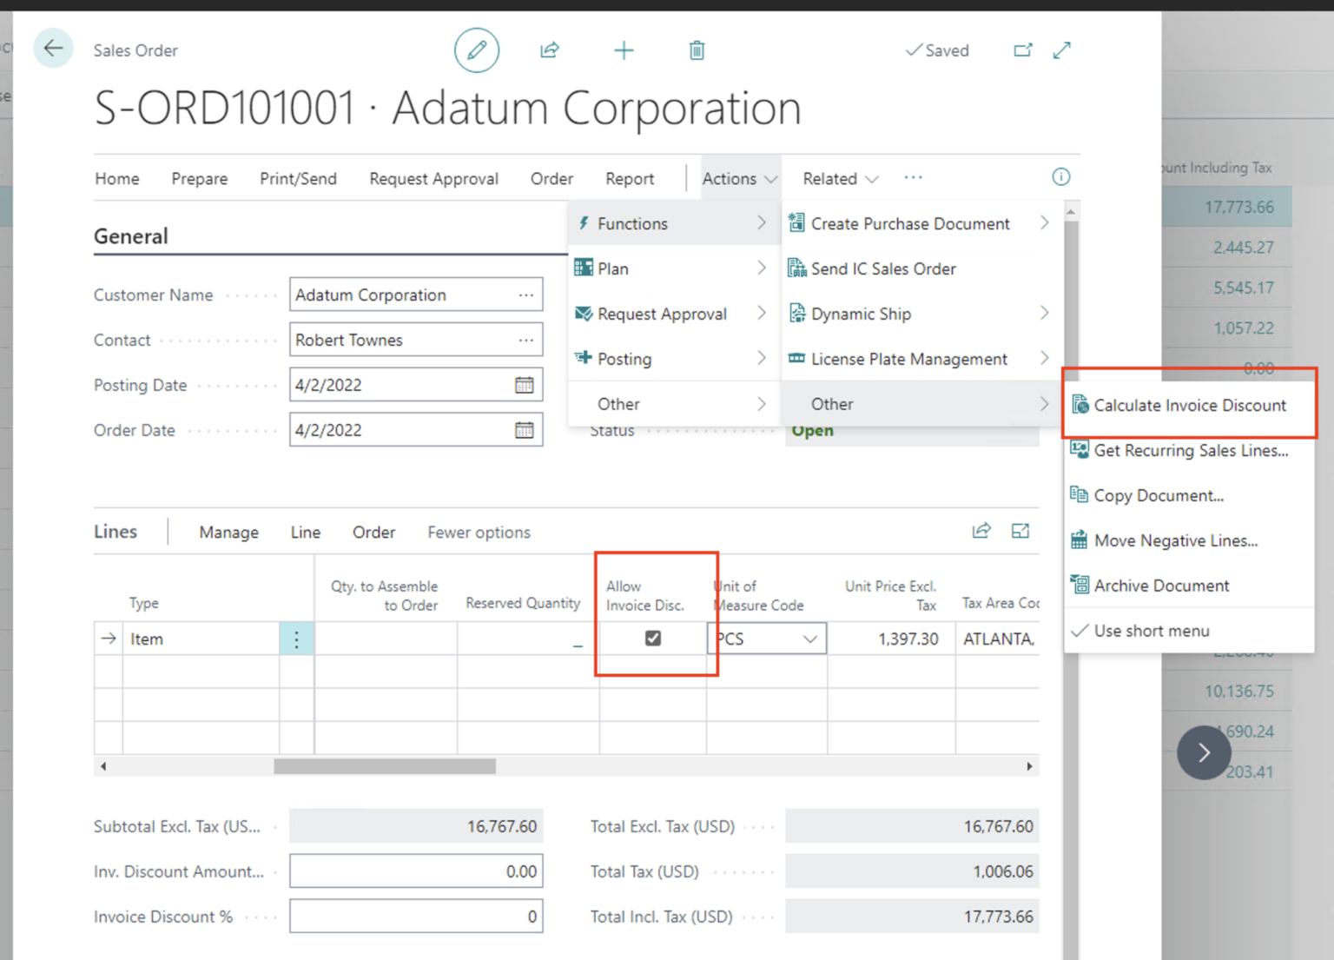Click the info circle icon near Related
This screenshot has width=1334, height=960.
click(1060, 177)
